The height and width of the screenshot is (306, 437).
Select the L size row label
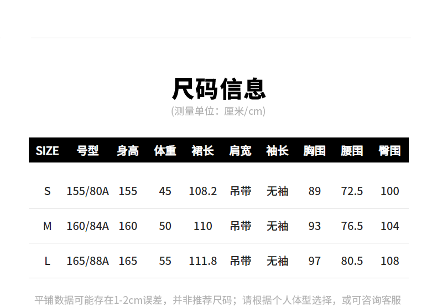click(x=47, y=261)
